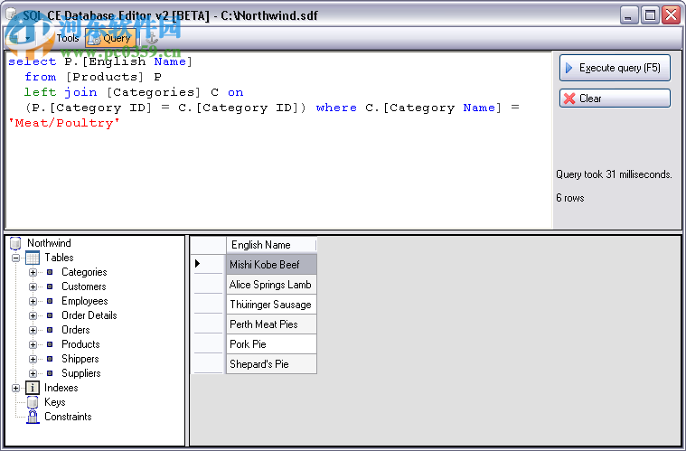
Task: Select the Shippers table in the tree
Action: point(80,359)
